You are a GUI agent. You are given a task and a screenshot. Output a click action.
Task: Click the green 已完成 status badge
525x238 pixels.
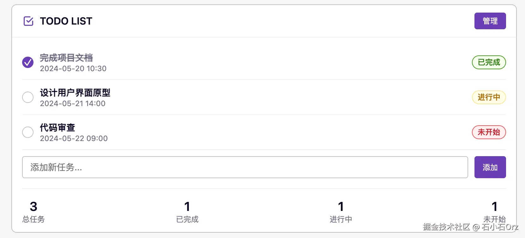(x=489, y=62)
